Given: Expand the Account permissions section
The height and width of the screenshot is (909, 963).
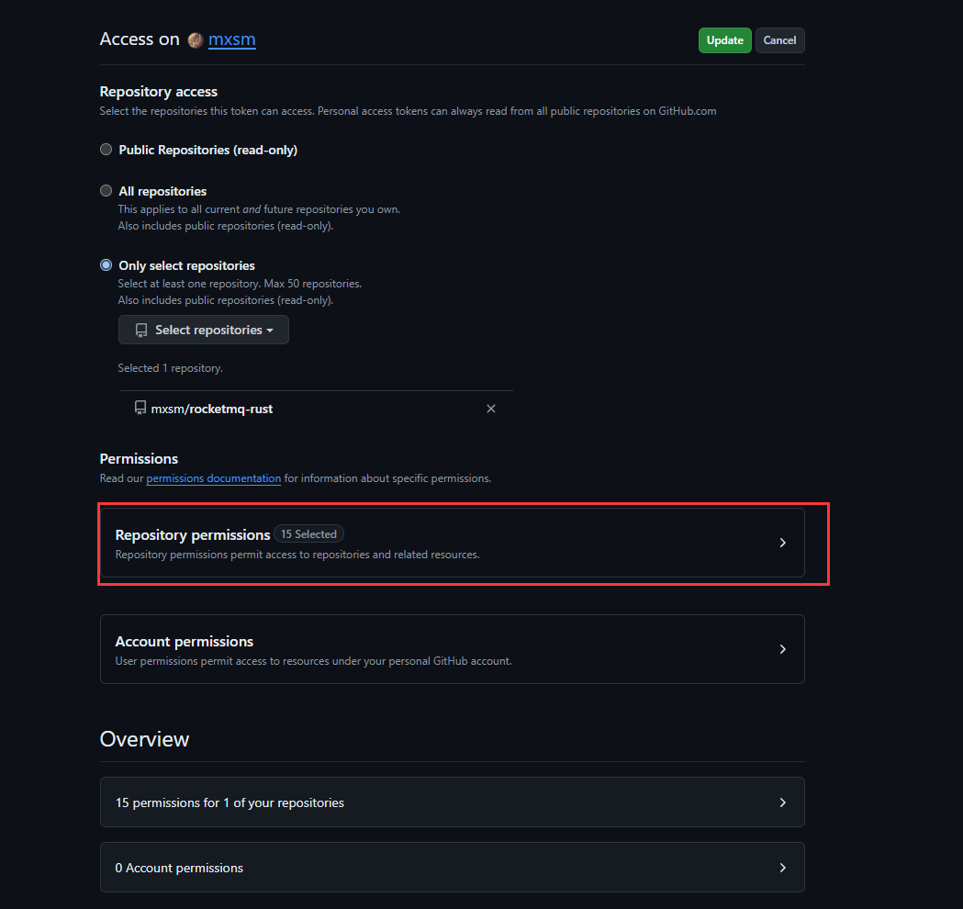Looking at the screenshot, I should [x=453, y=649].
